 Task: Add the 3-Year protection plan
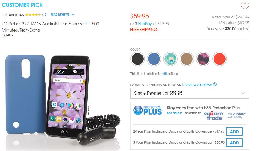point(234,143)
